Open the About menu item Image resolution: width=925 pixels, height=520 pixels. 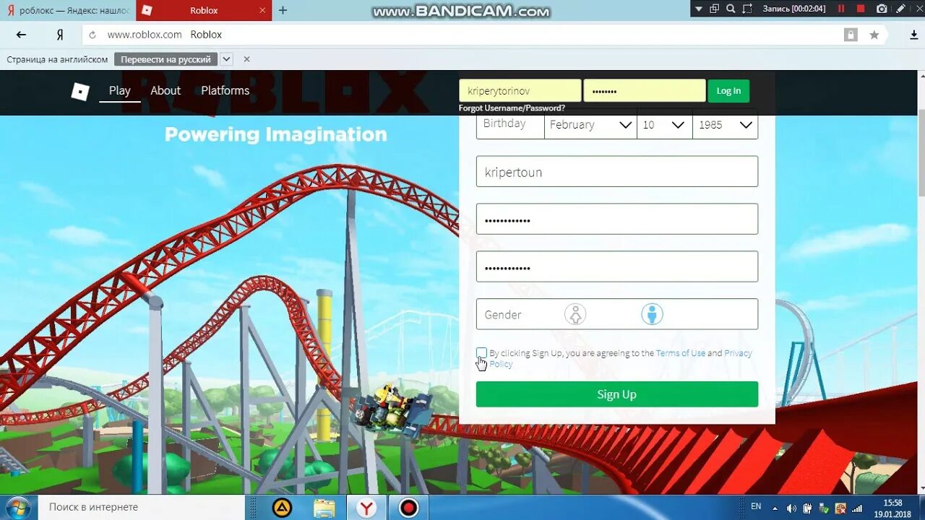pyautogui.click(x=165, y=90)
